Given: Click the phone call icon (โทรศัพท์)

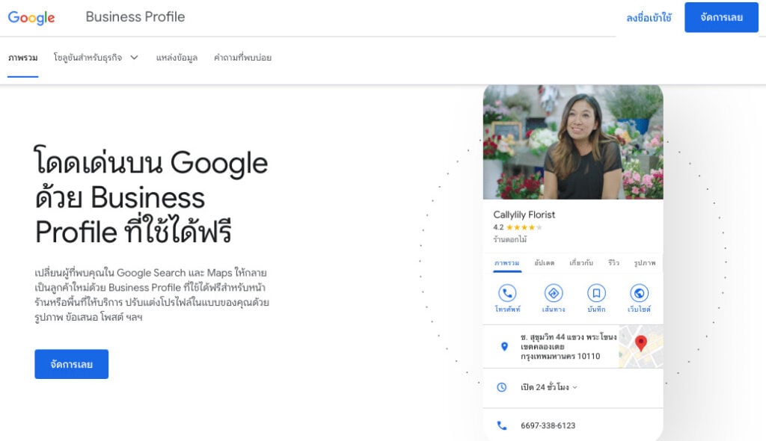Looking at the screenshot, I should (x=507, y=293).
